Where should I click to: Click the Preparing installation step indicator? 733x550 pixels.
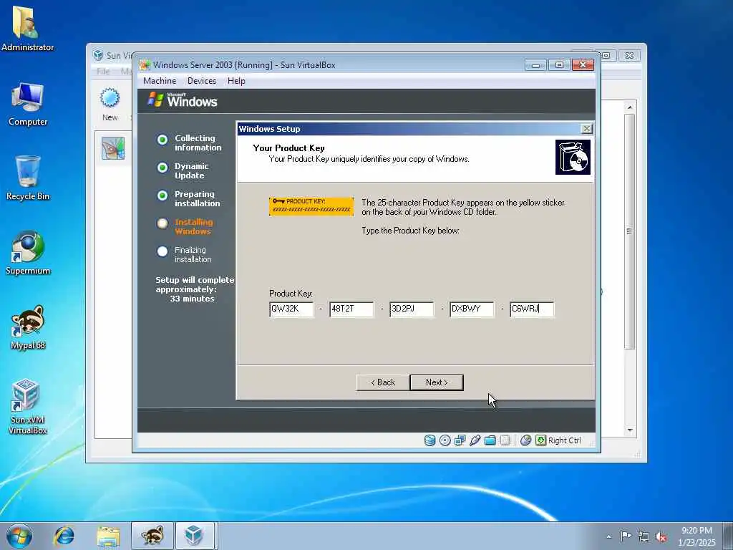click(162, 196)
